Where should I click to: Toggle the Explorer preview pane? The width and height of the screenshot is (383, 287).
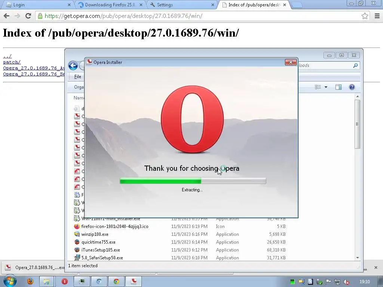coord(338,87)
